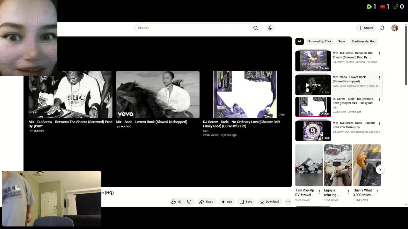Click the Share button
408x229 pixels.
click(x=206, y=202)
